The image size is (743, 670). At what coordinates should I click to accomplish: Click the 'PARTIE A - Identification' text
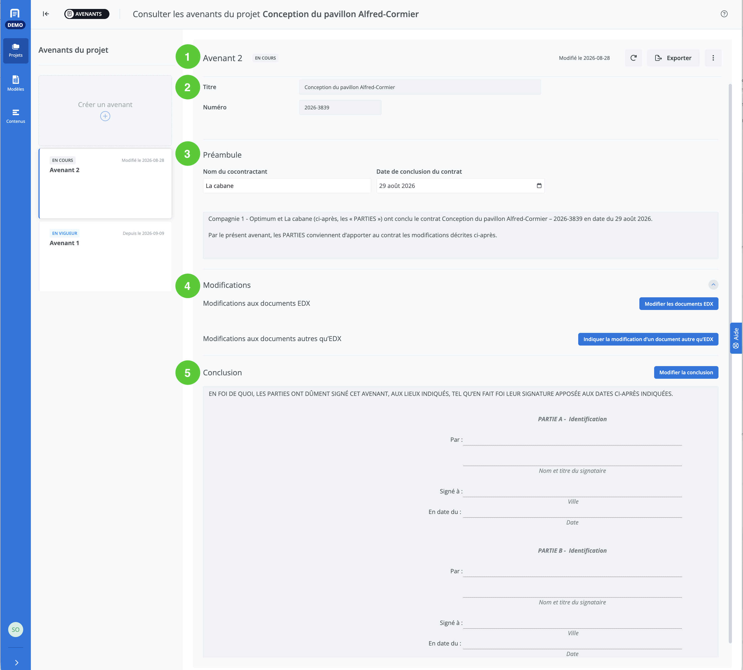pyautogui.click(x=572, y=419)
